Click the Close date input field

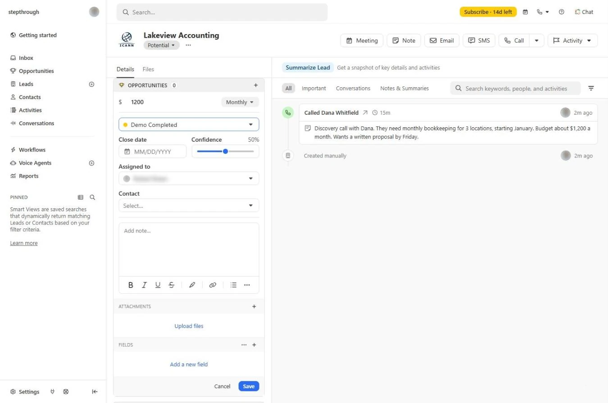click(x=152, y=152)
